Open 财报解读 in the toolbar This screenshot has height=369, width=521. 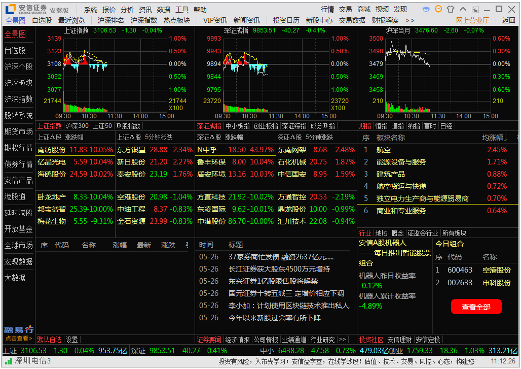tap(385, 21)
